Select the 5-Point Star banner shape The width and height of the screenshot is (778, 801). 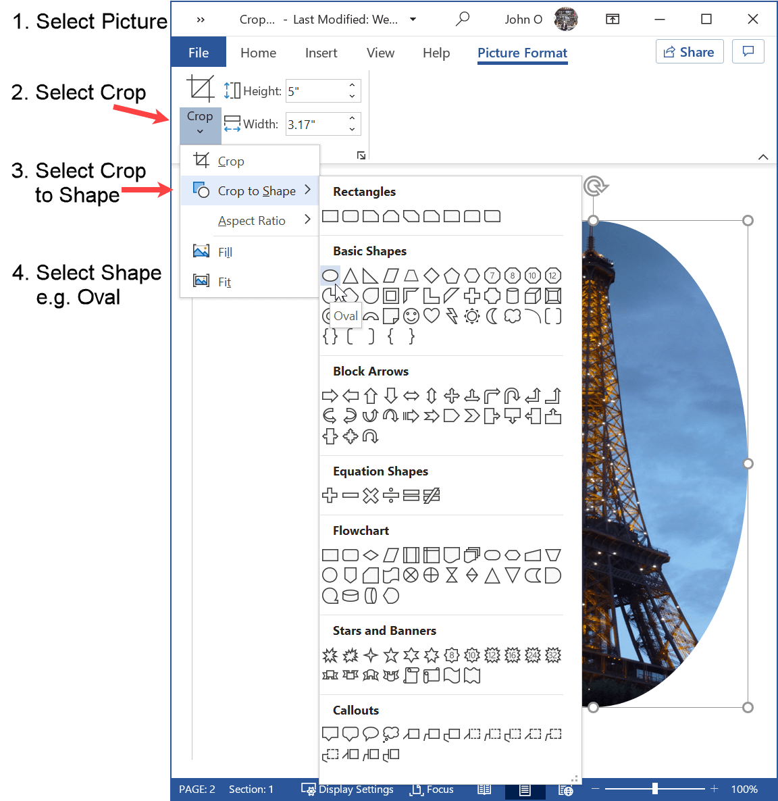(390, 654)
